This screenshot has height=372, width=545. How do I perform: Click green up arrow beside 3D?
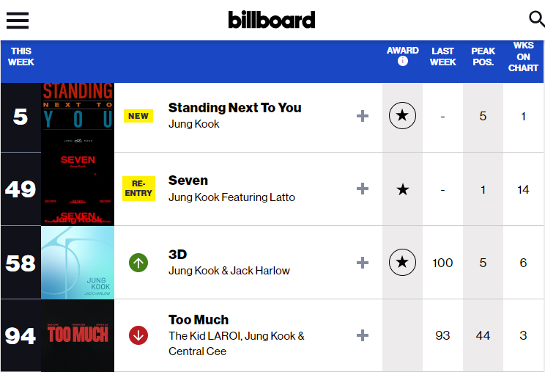pos(138,262)
